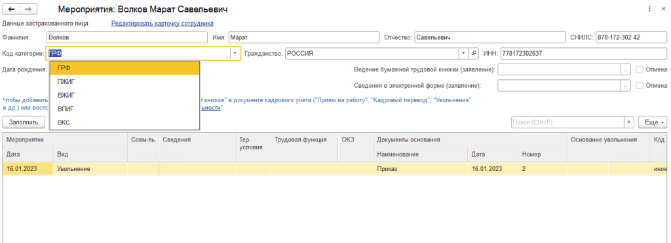
Task: Close the form with the x icon
Action: 663,9
